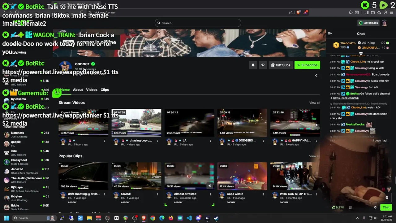Open options menu for 'chasing cop c...' video
This screenshot has height=223, width=396.
point(158,141)
